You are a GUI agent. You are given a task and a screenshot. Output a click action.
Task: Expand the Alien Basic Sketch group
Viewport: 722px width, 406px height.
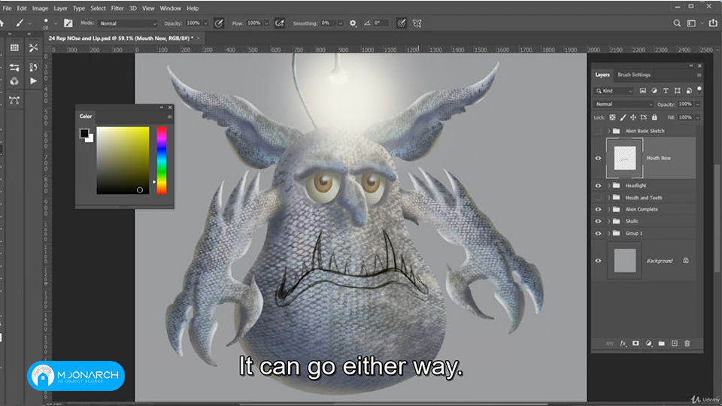[x=608, y=131]
